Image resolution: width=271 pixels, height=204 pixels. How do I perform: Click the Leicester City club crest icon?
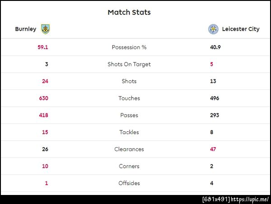pyautogui.click(x=213, y=29)
